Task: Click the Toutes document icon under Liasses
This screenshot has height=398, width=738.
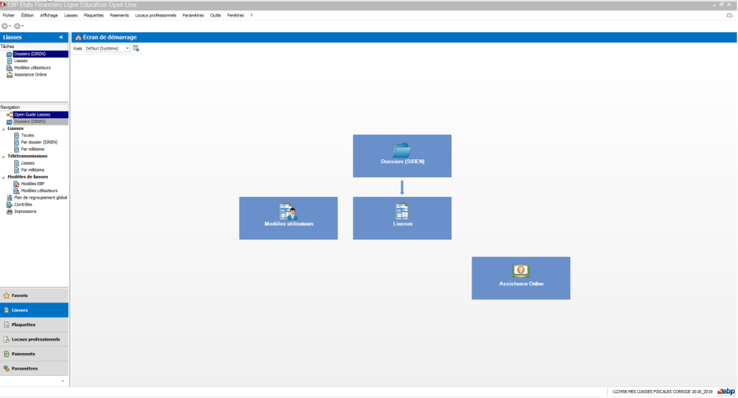Action: pyautogui.click(x=17, y=136)
